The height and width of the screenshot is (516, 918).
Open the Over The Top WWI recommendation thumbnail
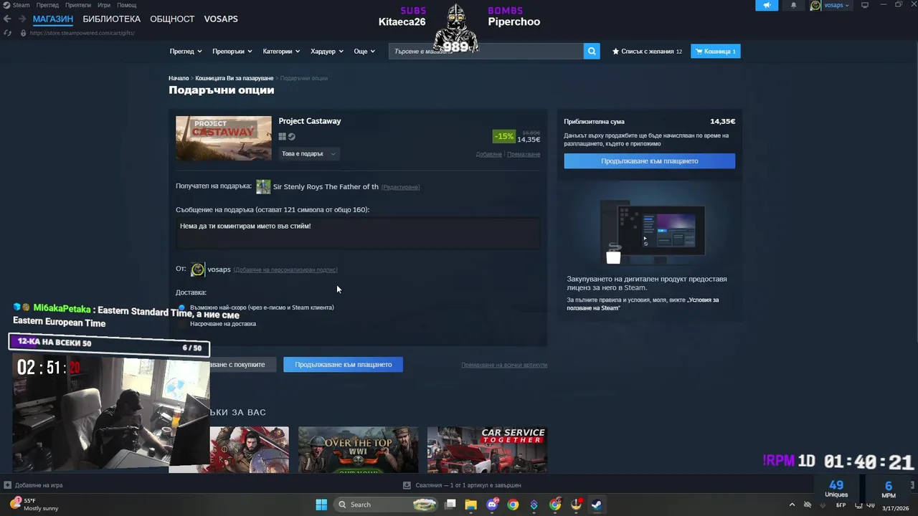pos(358,450)
